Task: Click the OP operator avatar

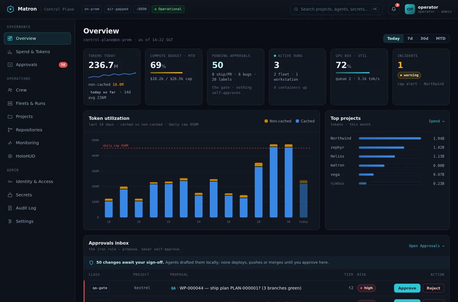Action: pos(410,9)
